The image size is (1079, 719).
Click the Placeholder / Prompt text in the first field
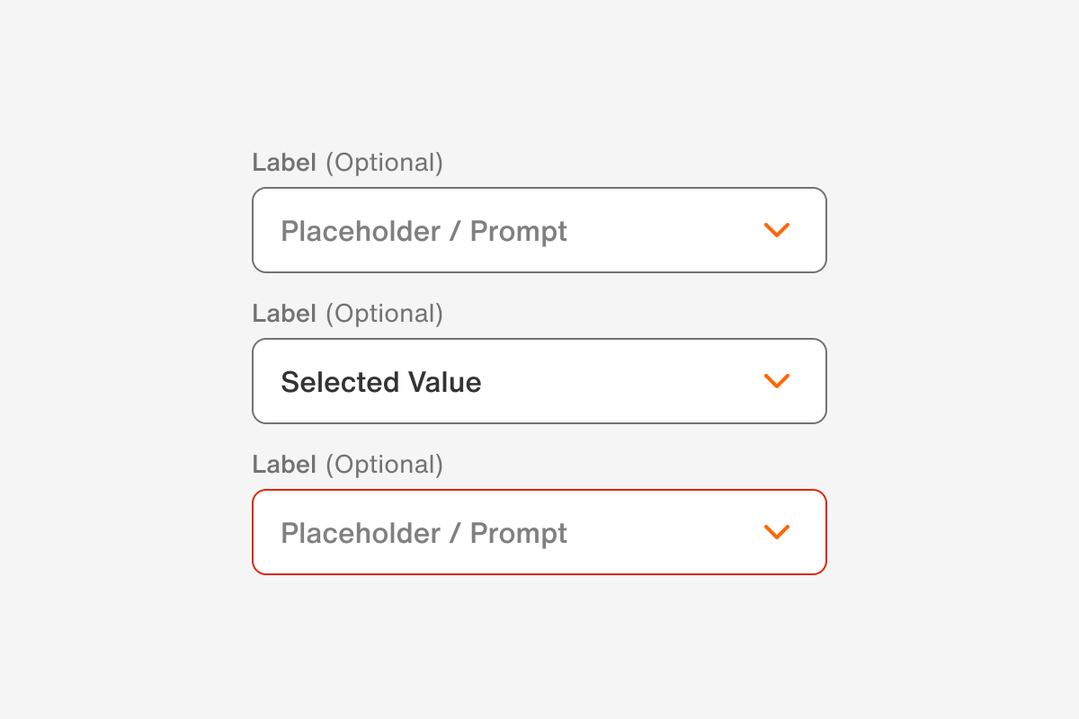pos(424,230)
